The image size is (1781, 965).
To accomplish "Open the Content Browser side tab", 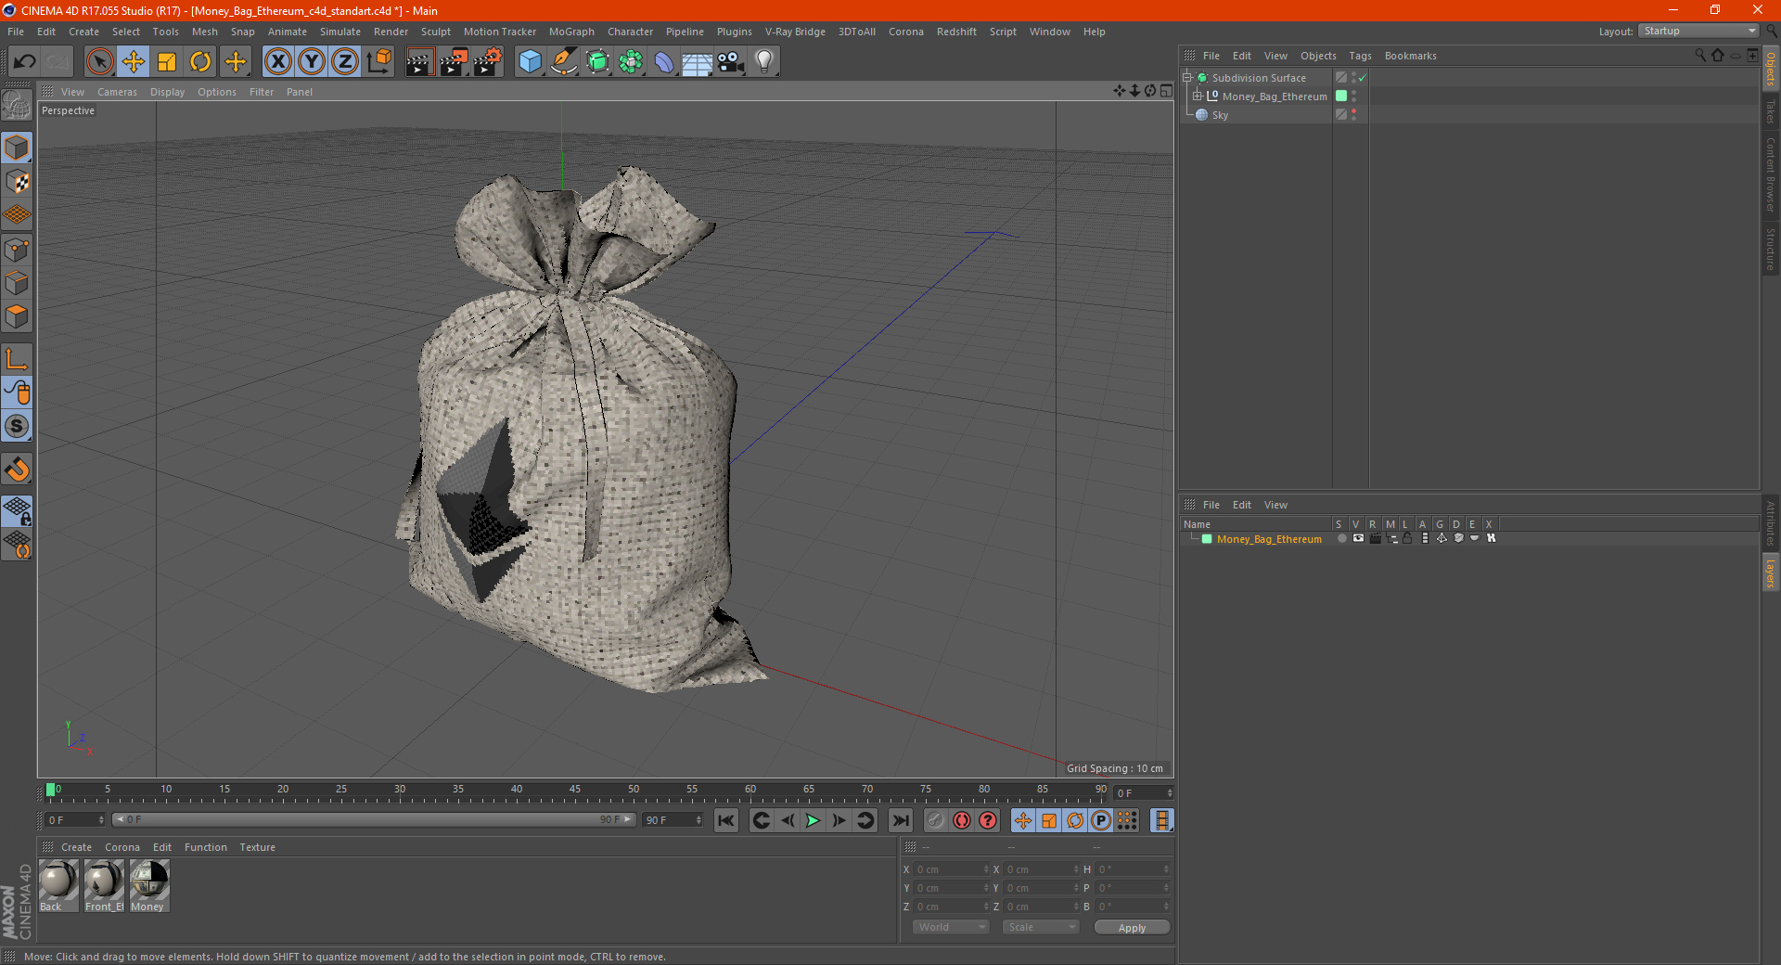I will (1771, 174).
